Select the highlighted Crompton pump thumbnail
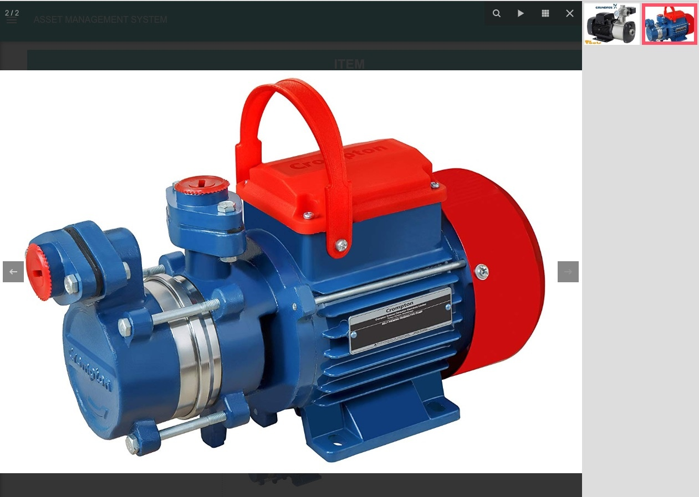This screenshot has height=497, width=699. (x=670, y=24)
